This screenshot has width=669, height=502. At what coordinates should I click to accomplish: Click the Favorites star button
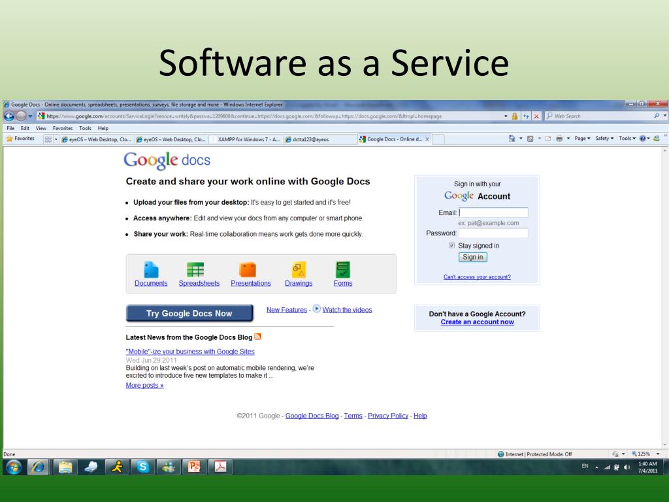click(20, 139)
